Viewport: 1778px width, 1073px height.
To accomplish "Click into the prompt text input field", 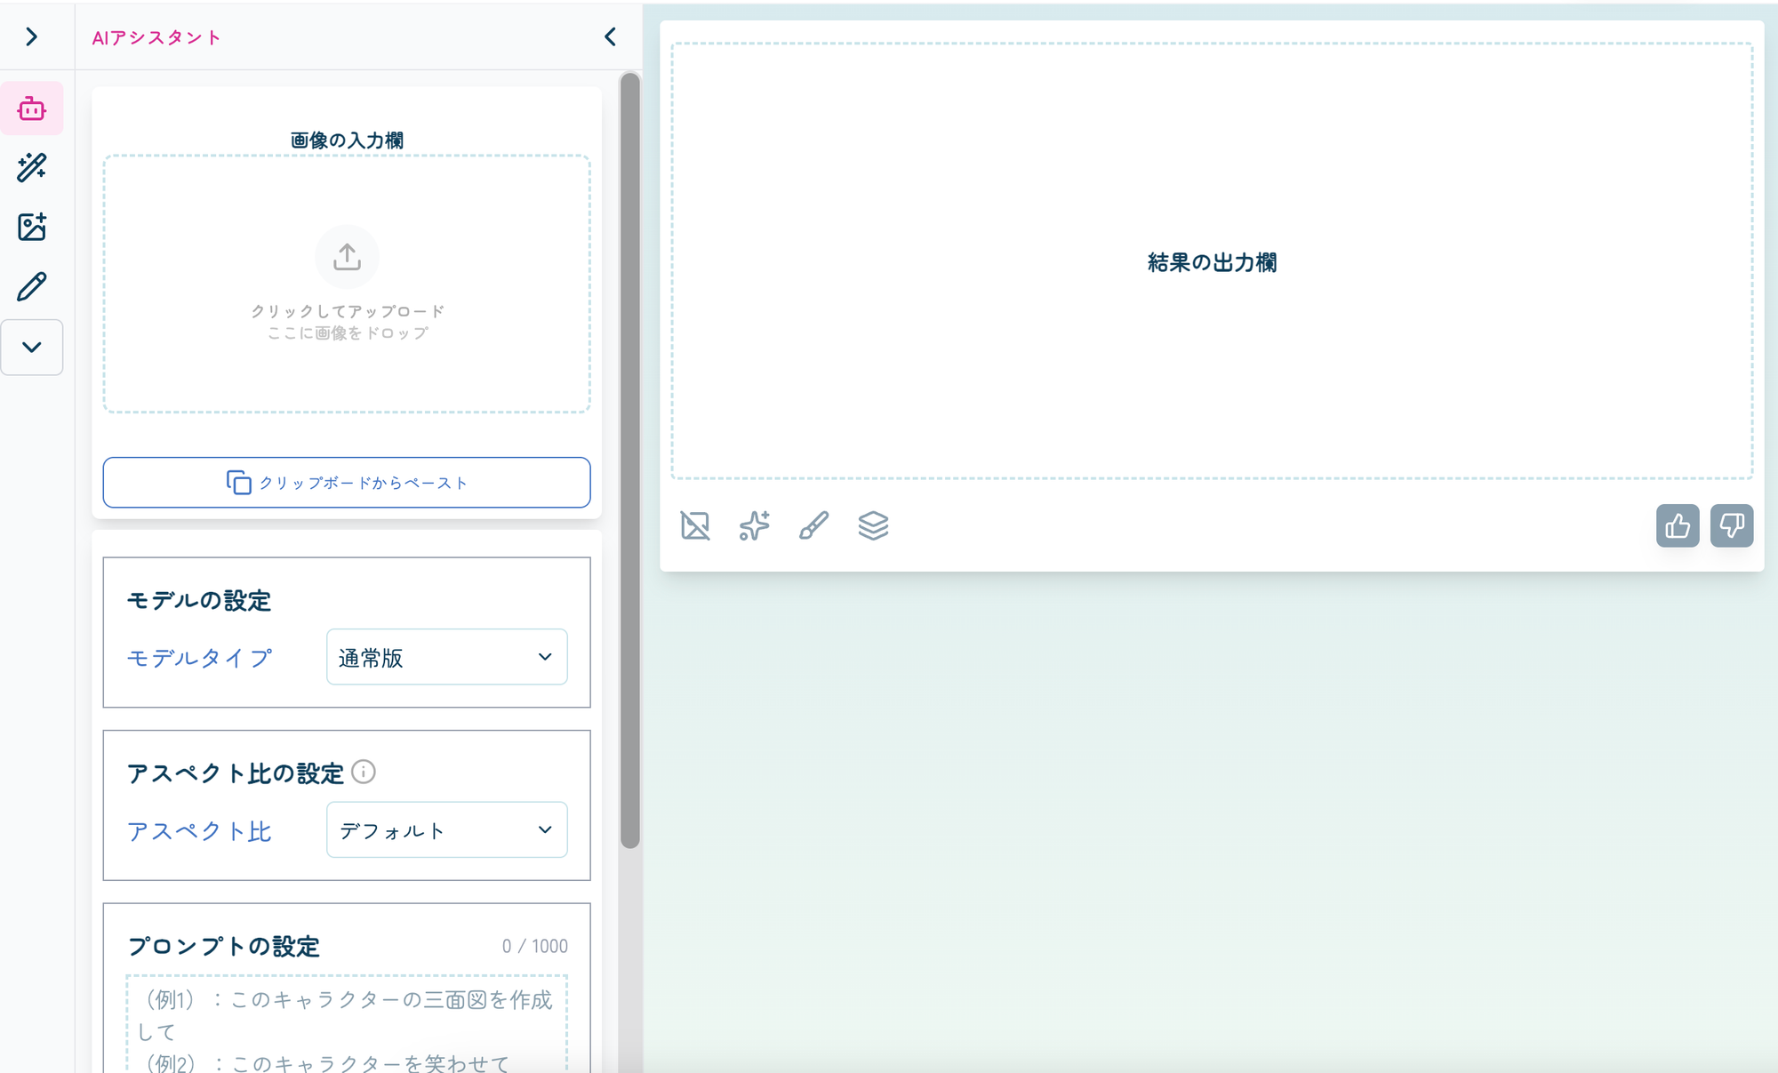I will tap(347, 1022).
